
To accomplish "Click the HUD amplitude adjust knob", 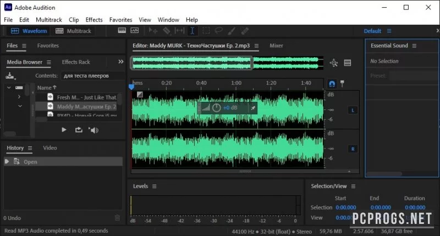I will pos(216,108).
